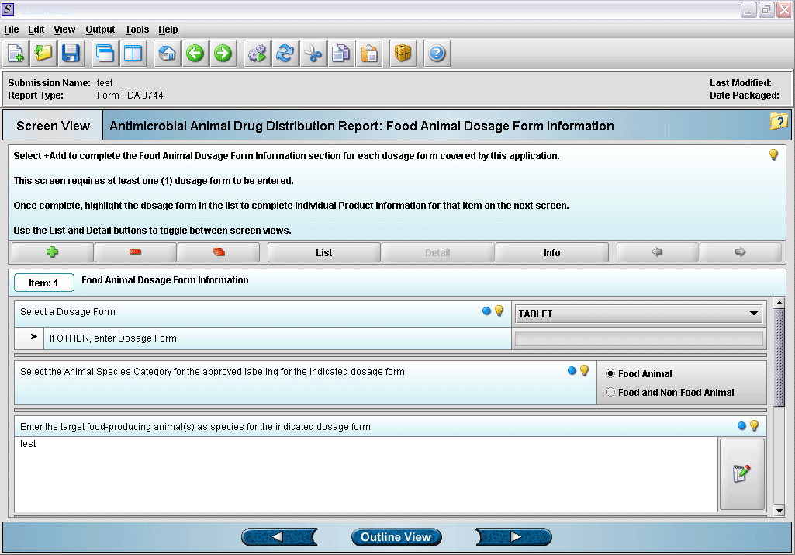This screenshot has height=555, width=795.
Task: Open the Tools menu
Action: coord(137,29)
